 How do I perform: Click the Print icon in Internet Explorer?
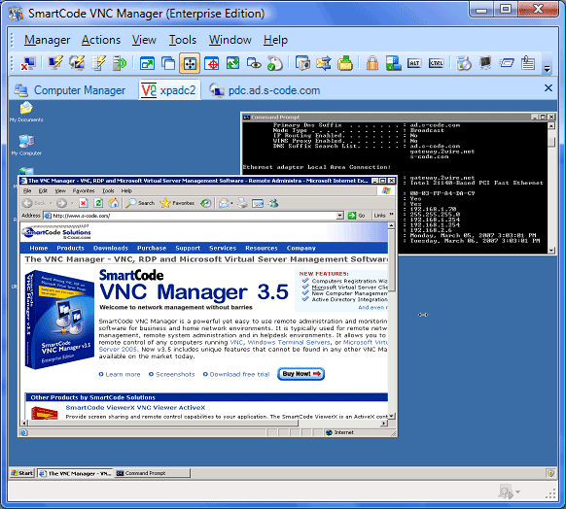[x=242, y=203]
